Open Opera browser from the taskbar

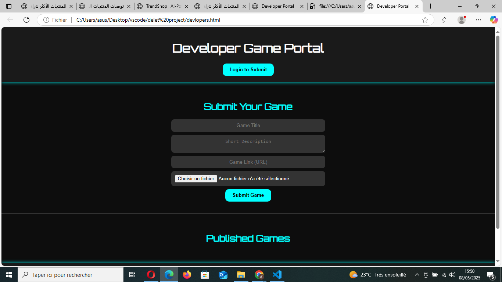pyautogui.click(x=151, y=275)
